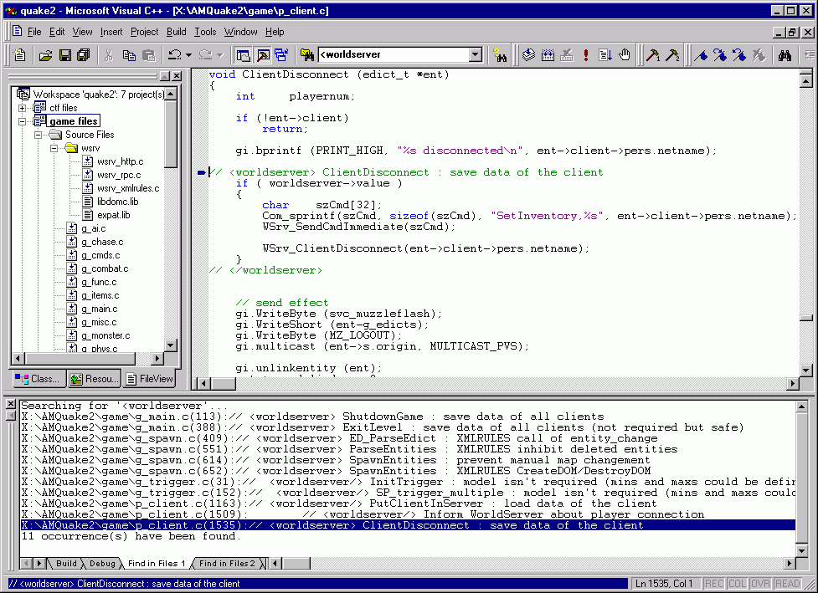818x593 pixels.
Task: Click the right hammer toolbar icon
Action: (672, 54)
